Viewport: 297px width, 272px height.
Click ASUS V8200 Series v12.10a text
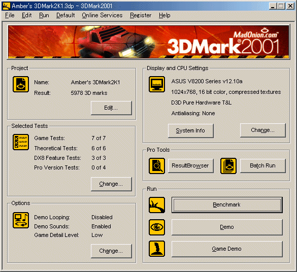pyautogui.click(x=207, y=81)
